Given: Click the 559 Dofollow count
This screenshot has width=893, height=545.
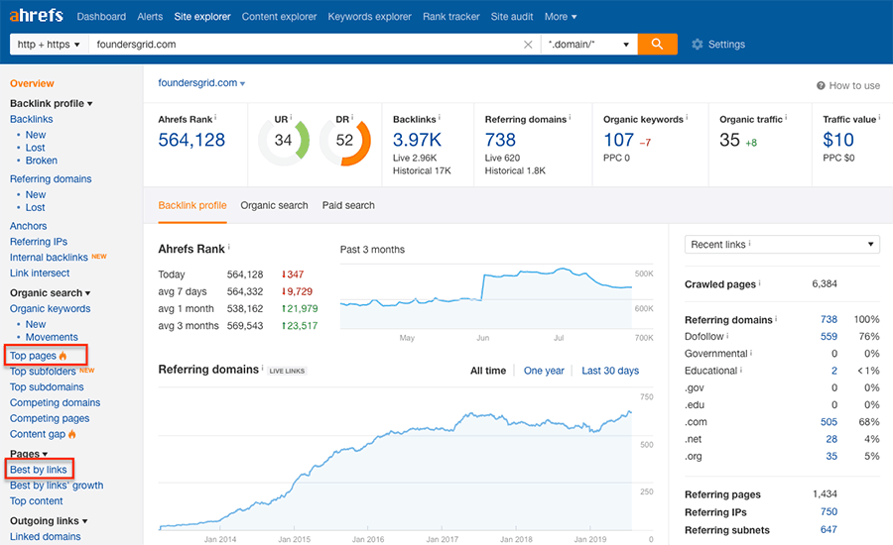Looking at the screenshot, I should coord(829,337).
